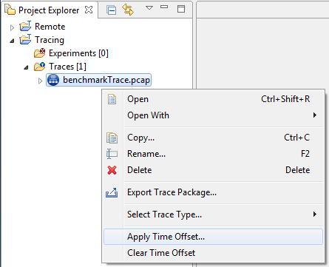Maximize the Project Explorer view
Viewport: 329px width, 267px height.
pos(181,9)
